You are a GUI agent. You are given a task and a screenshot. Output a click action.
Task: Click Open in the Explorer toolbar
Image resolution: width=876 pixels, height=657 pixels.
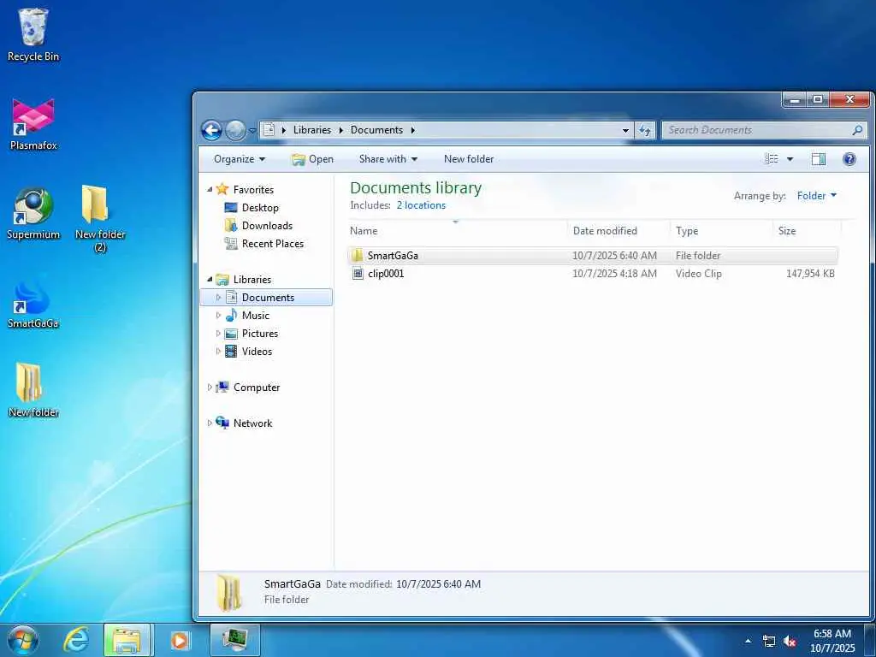tap(312, 159)
